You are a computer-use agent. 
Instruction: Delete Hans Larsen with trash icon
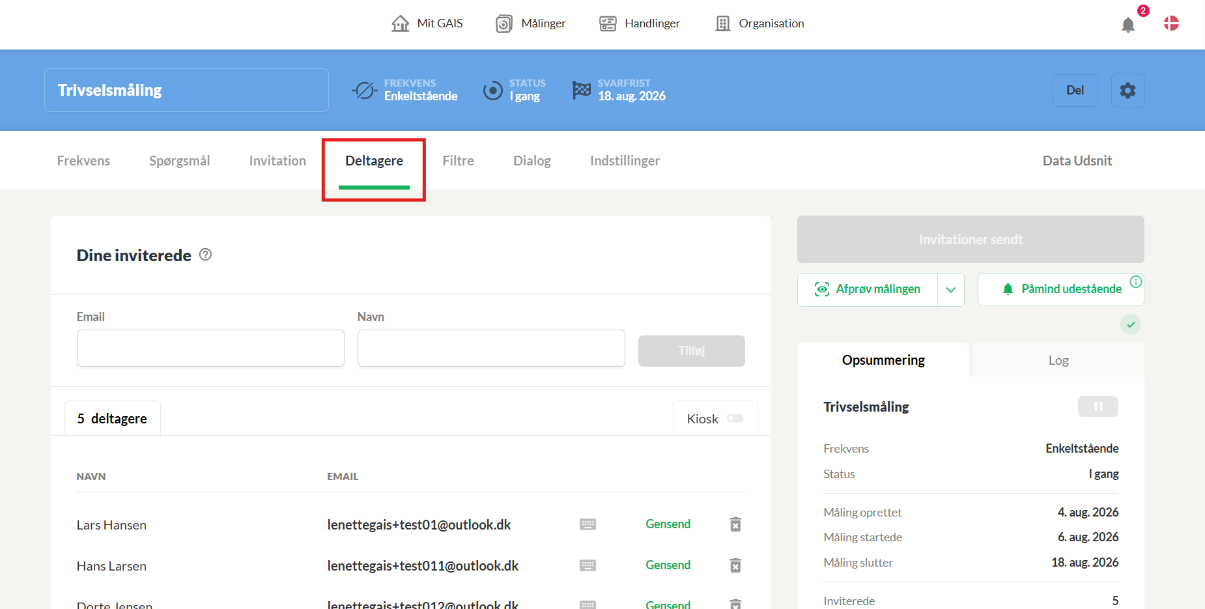(735, 565)
